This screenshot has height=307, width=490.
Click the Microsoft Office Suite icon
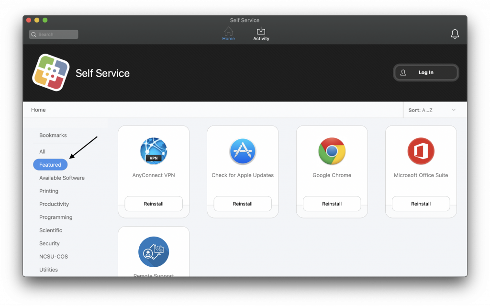[x=421, y=151]
